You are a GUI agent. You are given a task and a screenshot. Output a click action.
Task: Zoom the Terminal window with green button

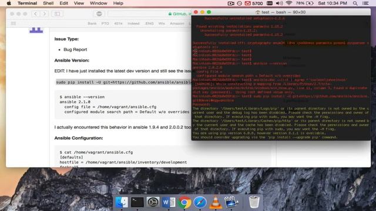point(209,12)
